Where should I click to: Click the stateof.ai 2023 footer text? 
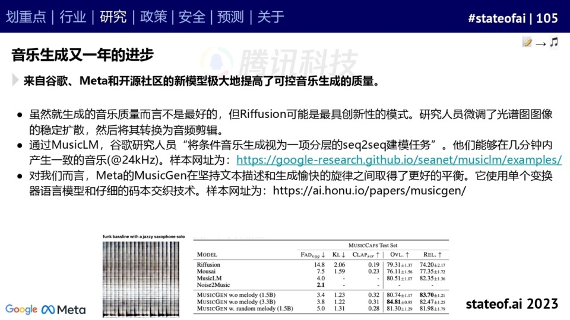pos(512,303)
